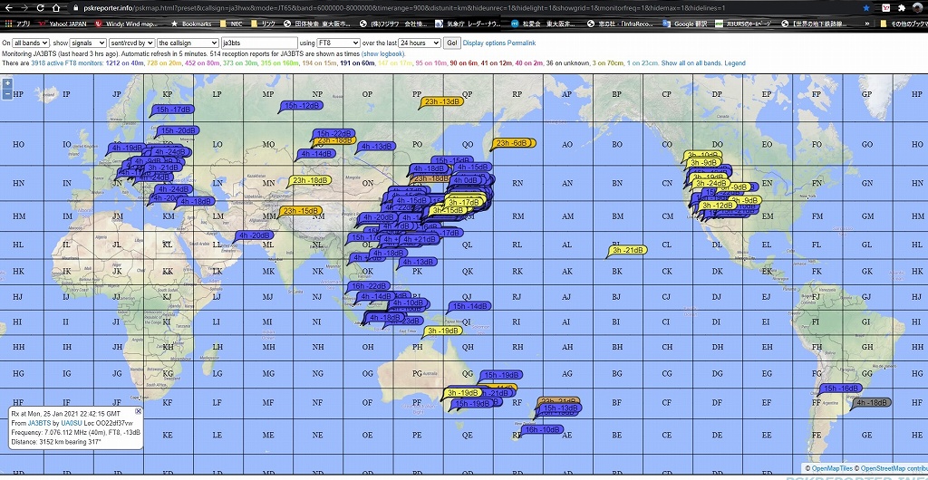The width and height of the screenshot is (928, 480).
Task: Select the '15h -16dB' South America marker
Action: pyautogui.click(x=840, y=389)
